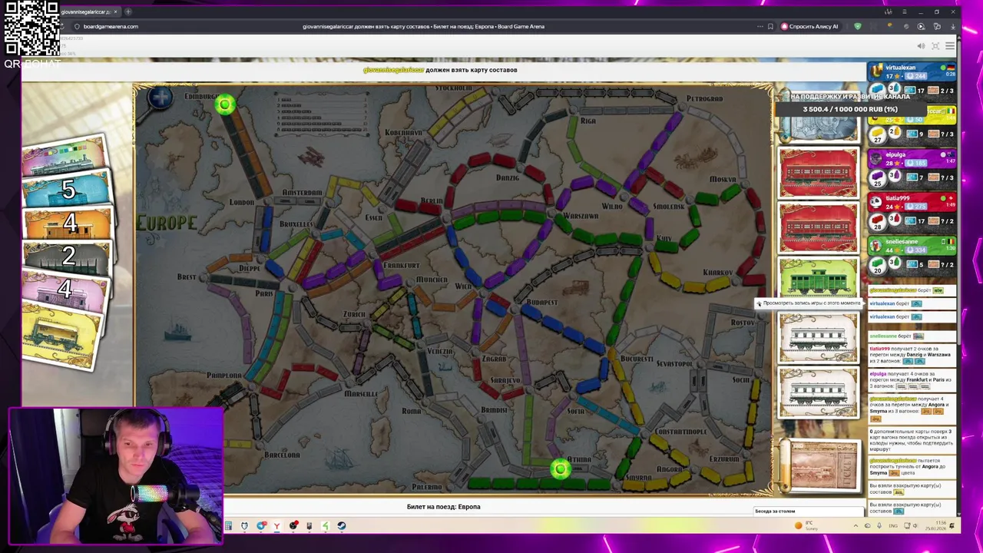The height and width of the screenshot is (553, 983).
Task: Open tiatia999 player profile name
Action: tap(899, 198)
